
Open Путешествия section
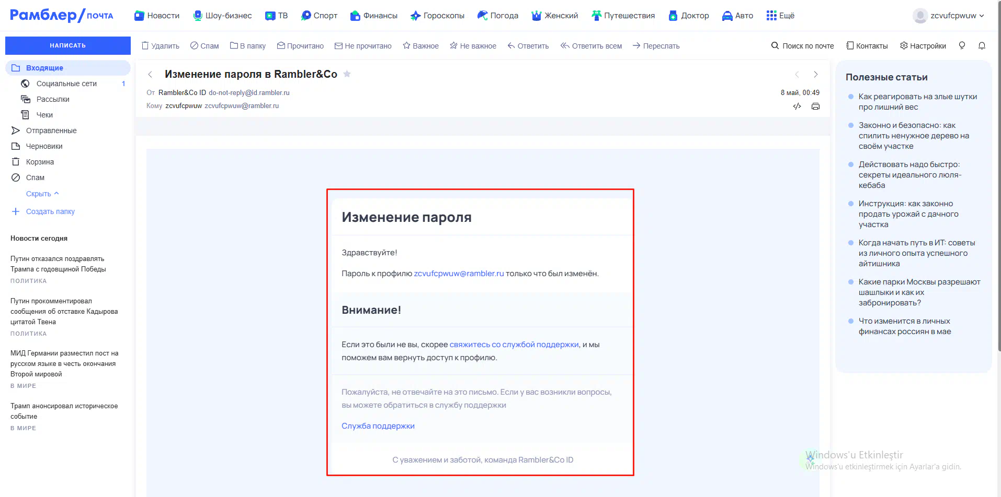(623, 16)
